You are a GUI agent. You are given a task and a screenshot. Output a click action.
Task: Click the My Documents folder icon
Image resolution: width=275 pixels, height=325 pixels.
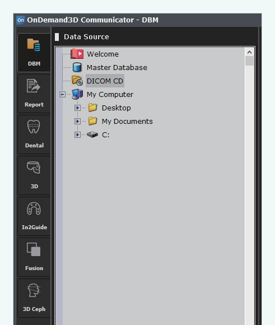tap(92, 121)
